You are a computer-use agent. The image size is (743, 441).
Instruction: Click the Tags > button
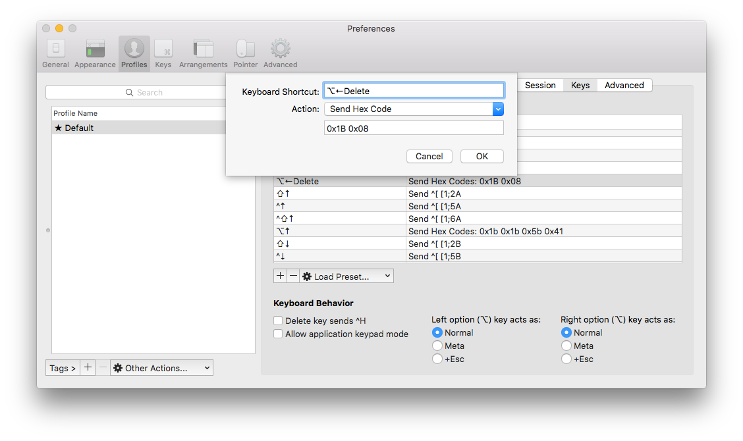[63, 367]
